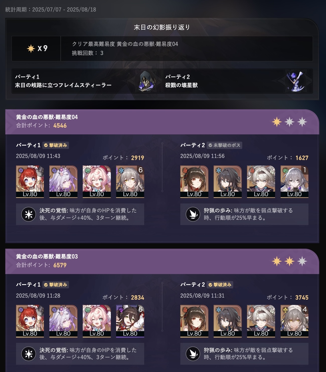The image size is (326, 372).
Task: Click the third grey star of difficulty 03
Action: point(302,261)
